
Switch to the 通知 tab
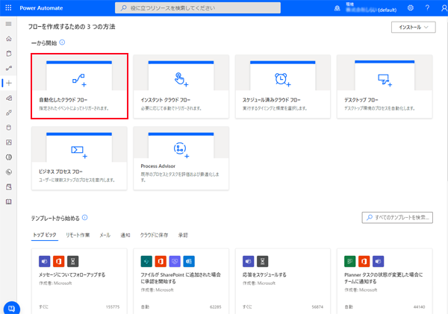point(125,235)
